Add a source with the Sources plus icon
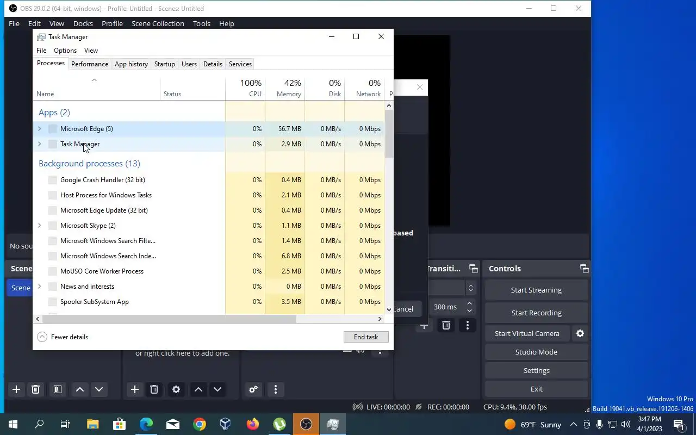The height and width of the screenshot is (435, 696). coord(135,389)
